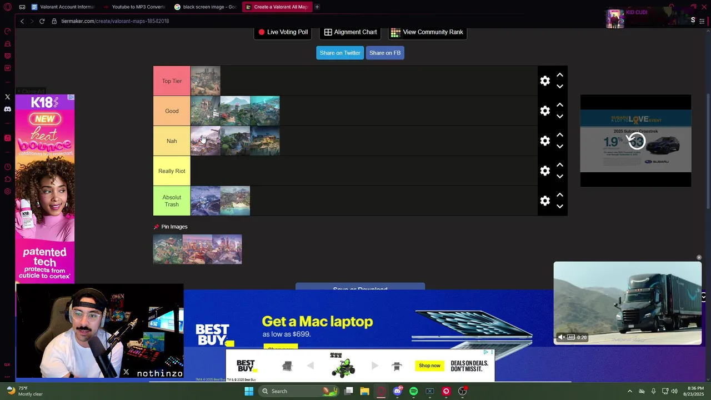Open the Alignment Chart button
The width and height of the screenshot is (711, 400).
tap(351, 32)
